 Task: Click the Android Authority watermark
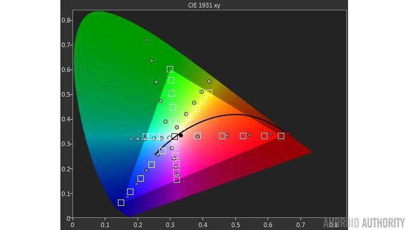(364, 223)
